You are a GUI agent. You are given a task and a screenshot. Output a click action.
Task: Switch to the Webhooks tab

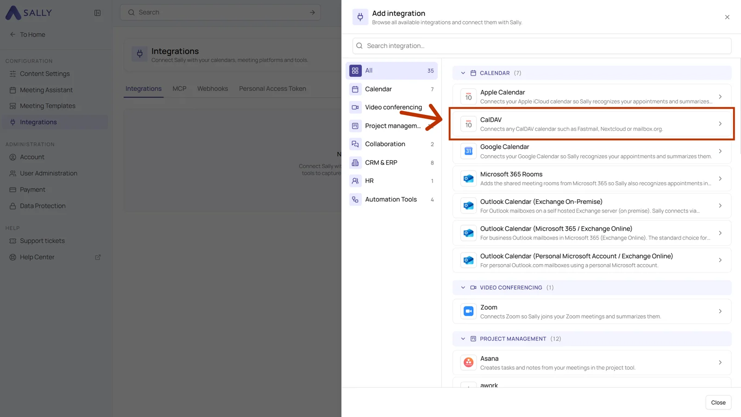coord(213,88)
